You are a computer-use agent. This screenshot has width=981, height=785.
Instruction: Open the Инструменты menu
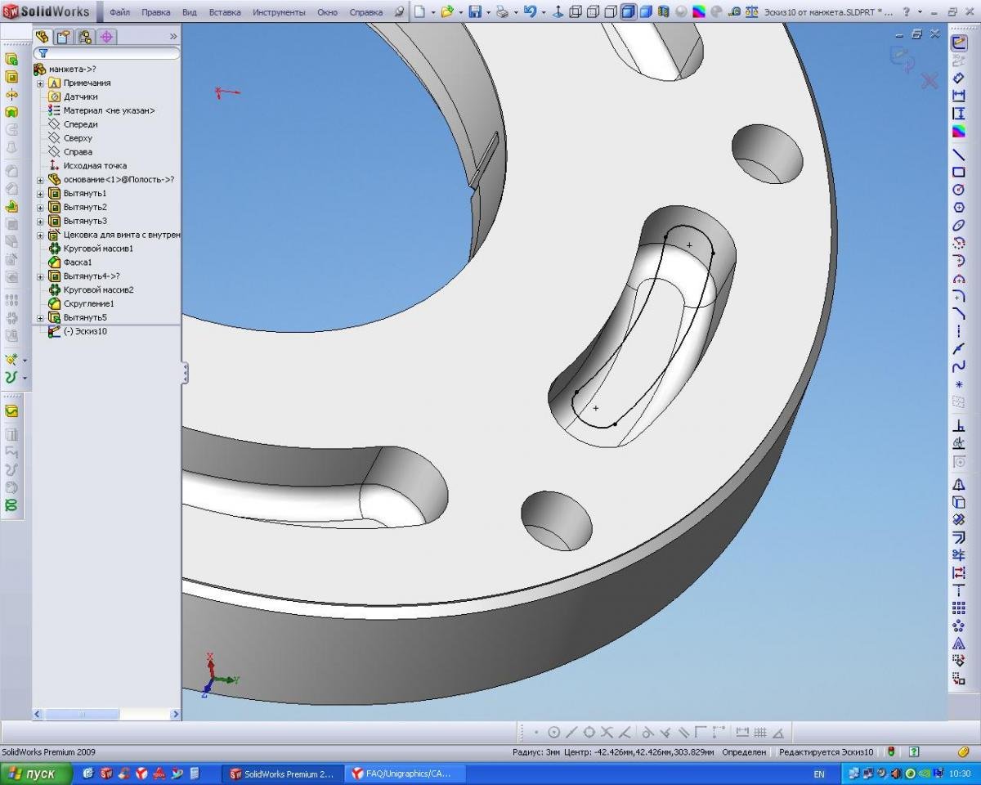[280, 12]
